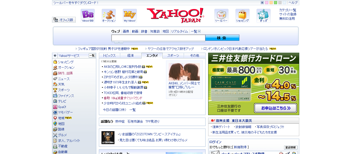Click the 登録情報 button
The image size is (351, 154).
[291, 148]
